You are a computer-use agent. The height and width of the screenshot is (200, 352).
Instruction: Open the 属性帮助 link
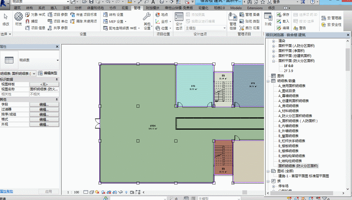click(x=6, y=191)
